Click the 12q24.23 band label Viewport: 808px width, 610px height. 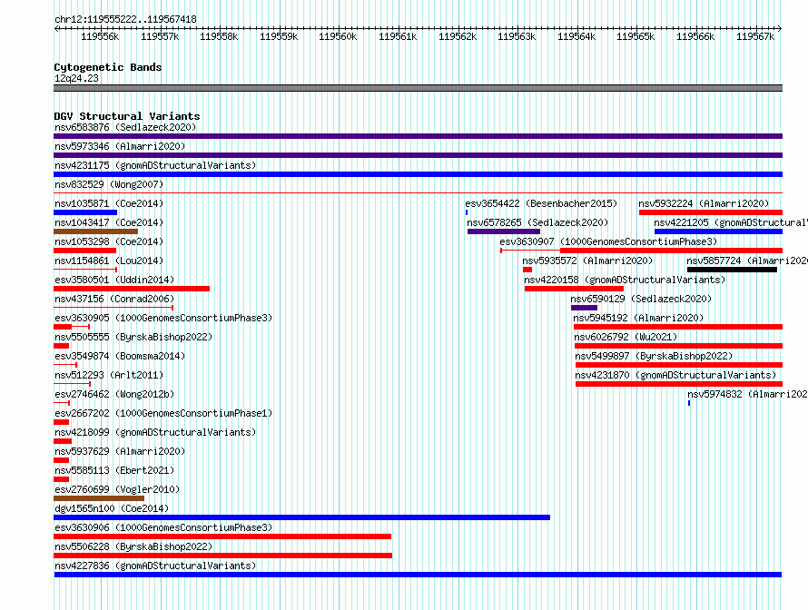76,78
